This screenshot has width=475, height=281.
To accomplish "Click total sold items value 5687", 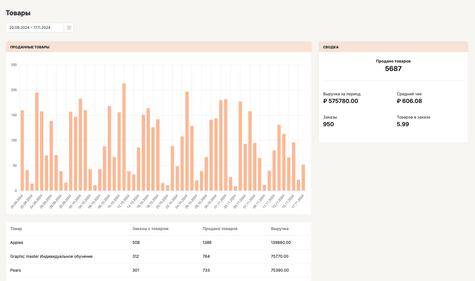I will (393, 69).
